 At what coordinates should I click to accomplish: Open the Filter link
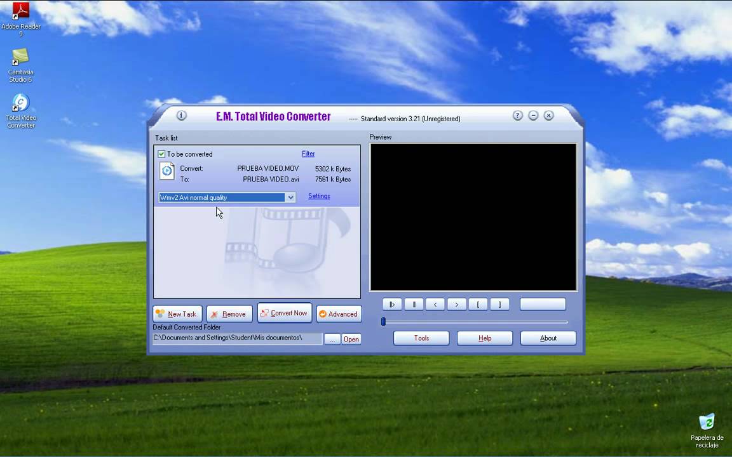pyautogui.click(x=308, y=154)
